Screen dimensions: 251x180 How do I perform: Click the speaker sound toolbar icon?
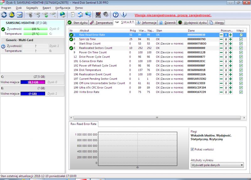[106, 15]
